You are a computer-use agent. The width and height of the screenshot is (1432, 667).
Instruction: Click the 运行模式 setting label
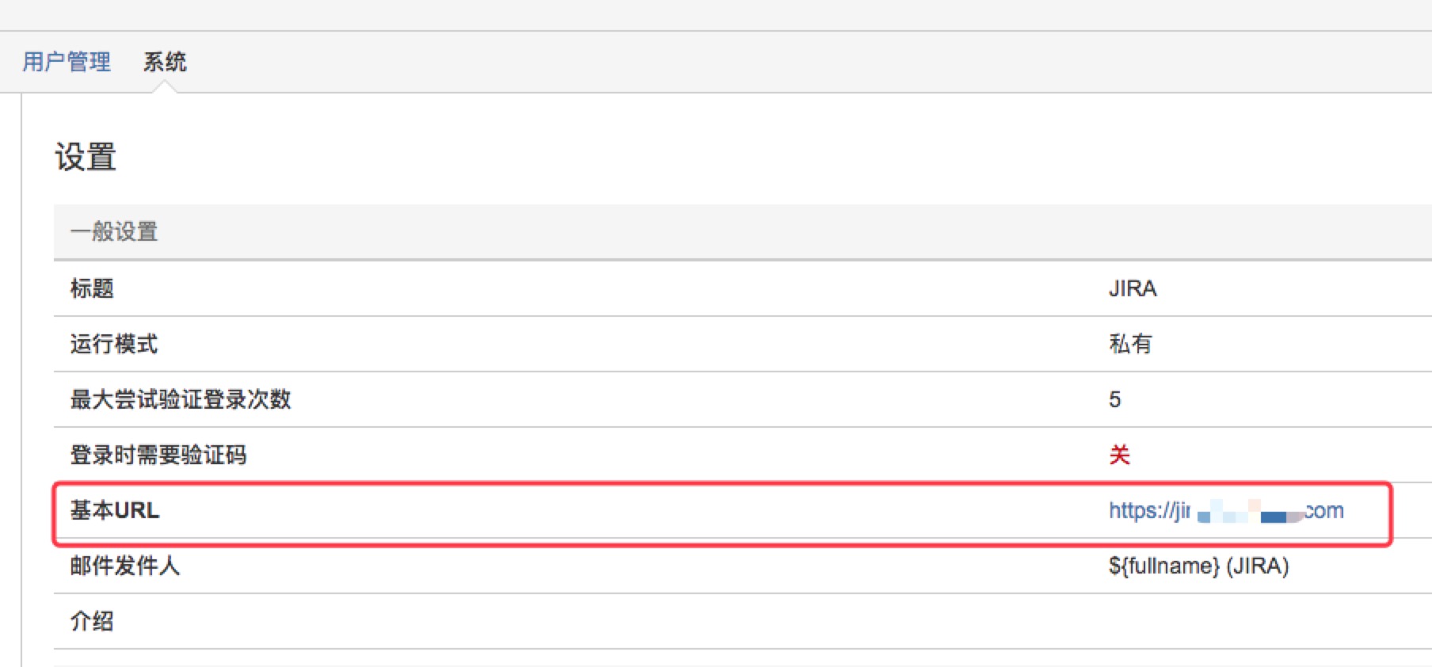pyautogui.click(x=114, y=344)
